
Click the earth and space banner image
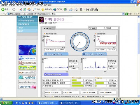point(27,50)
